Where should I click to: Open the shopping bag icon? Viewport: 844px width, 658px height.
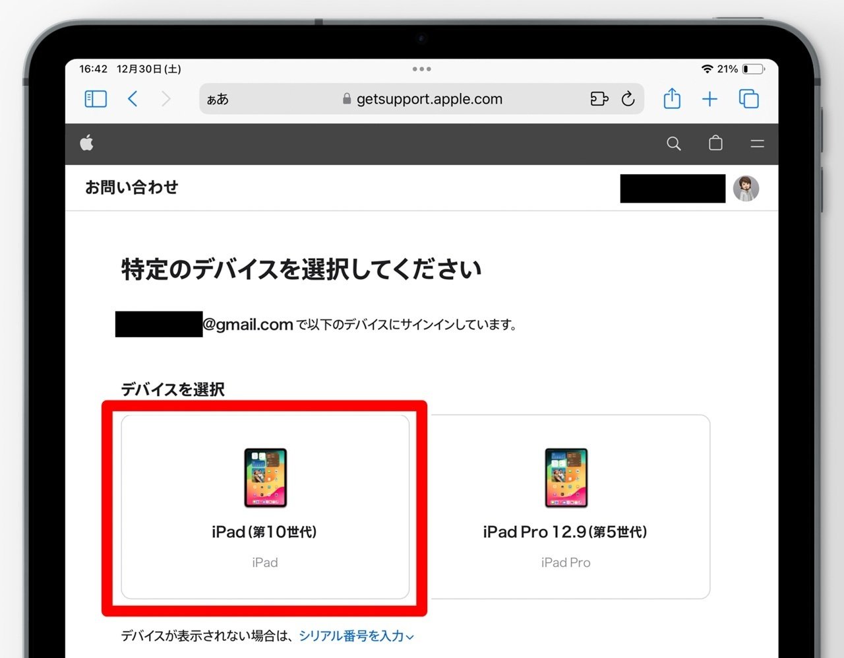[x=715, y=143]
